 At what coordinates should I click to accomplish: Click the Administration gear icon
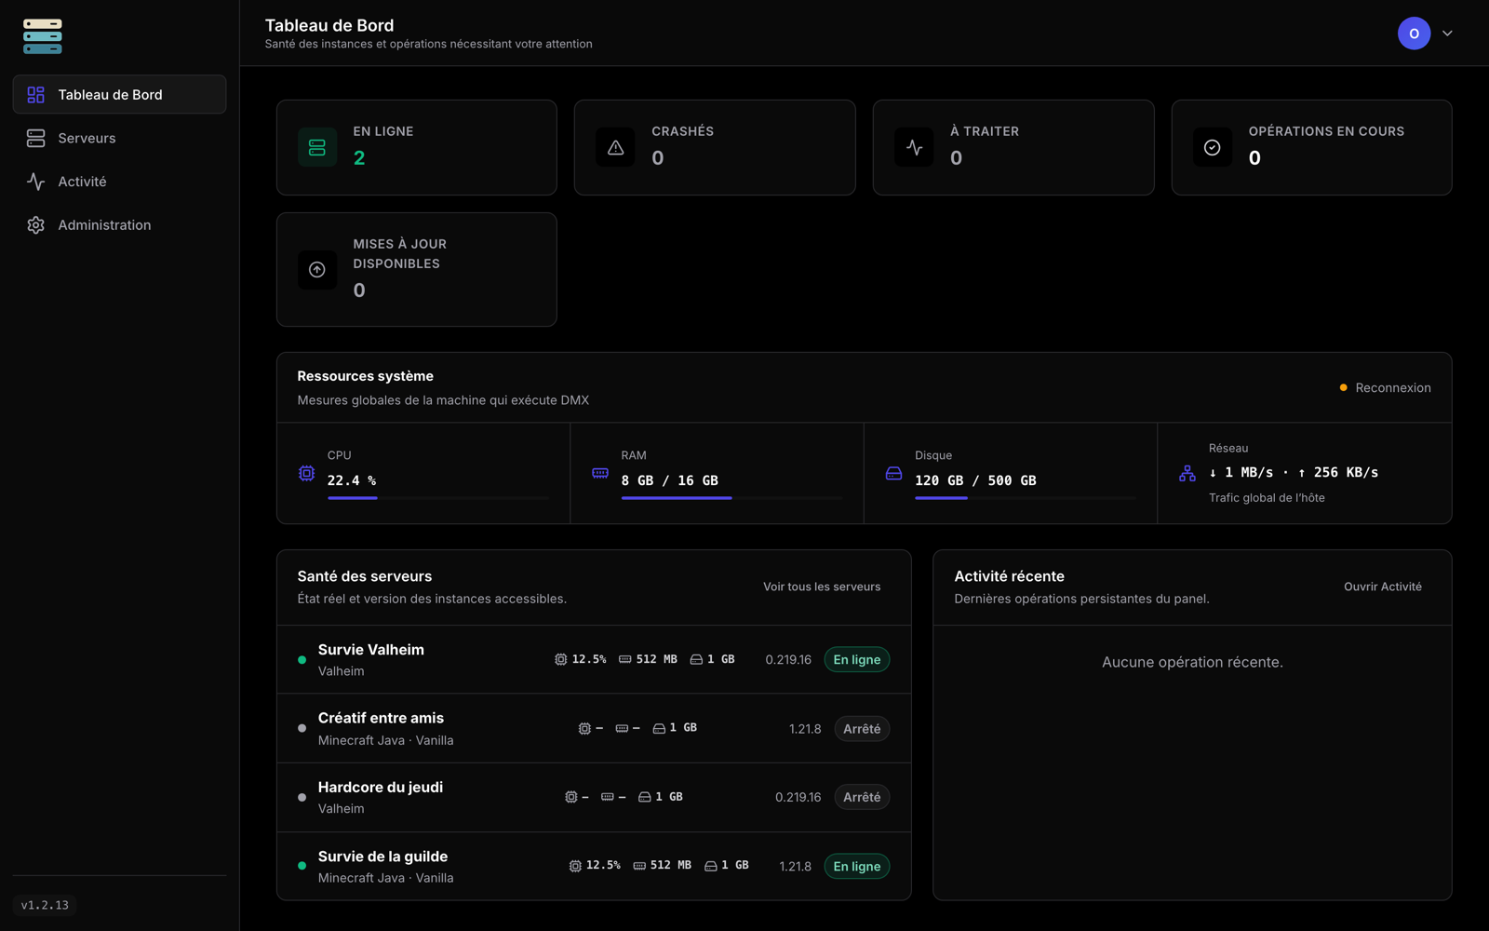[35, 225]
